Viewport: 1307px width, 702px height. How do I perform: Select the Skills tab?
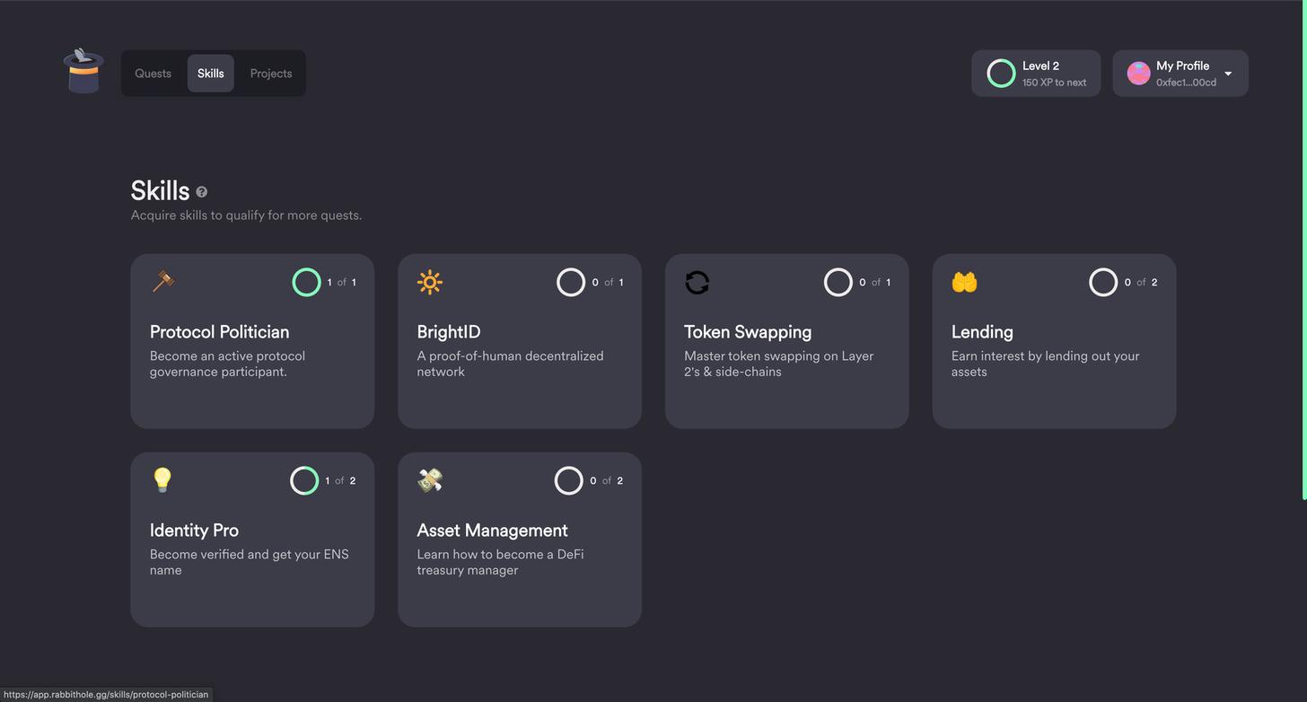[211, 74]
